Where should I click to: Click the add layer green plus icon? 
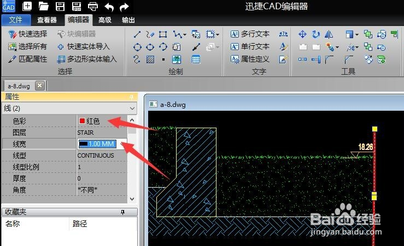(x=382, y=59)
